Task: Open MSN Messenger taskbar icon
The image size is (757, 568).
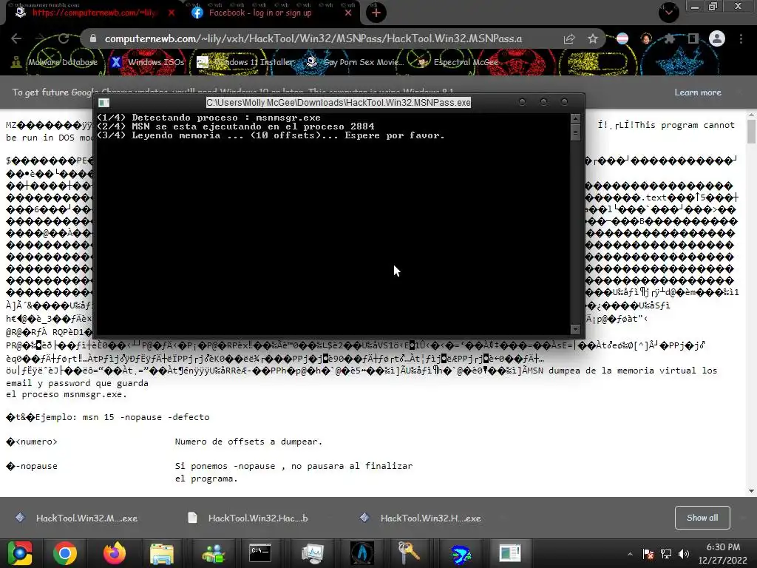Action: click(213, 553)
